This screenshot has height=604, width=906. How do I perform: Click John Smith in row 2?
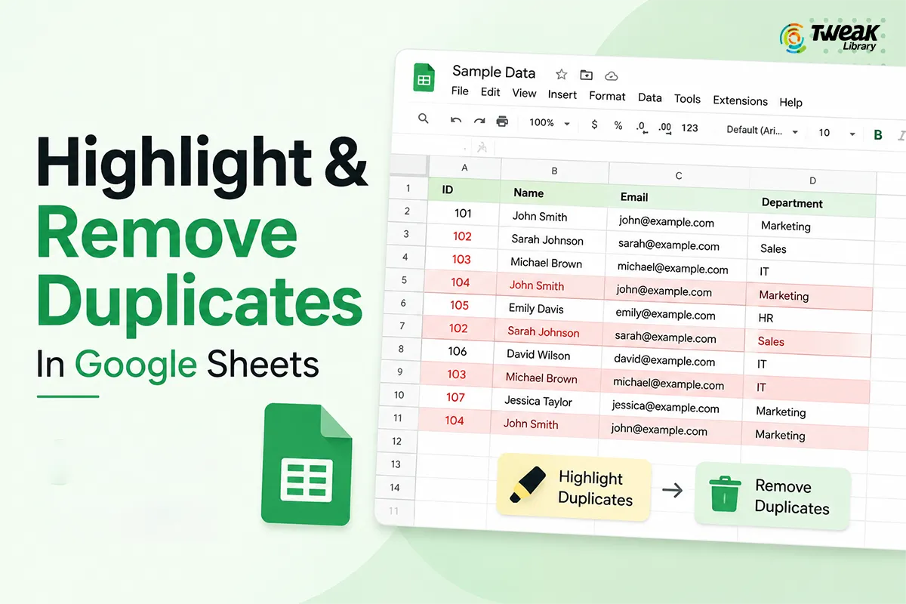click(x=552, y=216)
